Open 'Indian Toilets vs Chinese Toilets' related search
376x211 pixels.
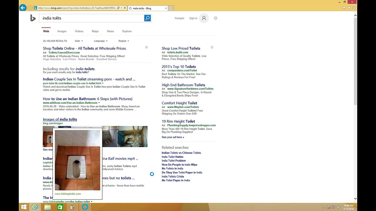click(x=181, y=153)
